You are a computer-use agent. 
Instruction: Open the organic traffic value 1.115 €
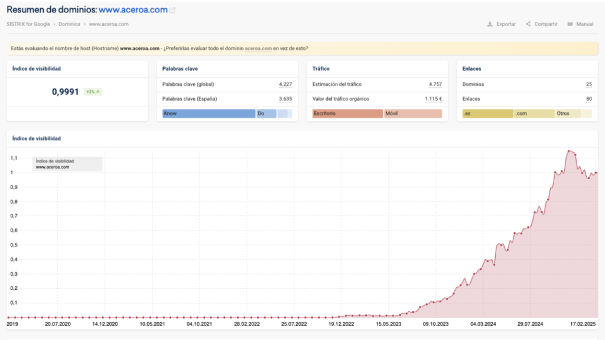click(x=434, y=99)
